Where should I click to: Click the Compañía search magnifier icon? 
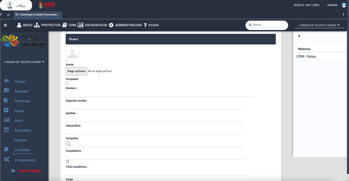pyautogui.click(x=68, y=144)
